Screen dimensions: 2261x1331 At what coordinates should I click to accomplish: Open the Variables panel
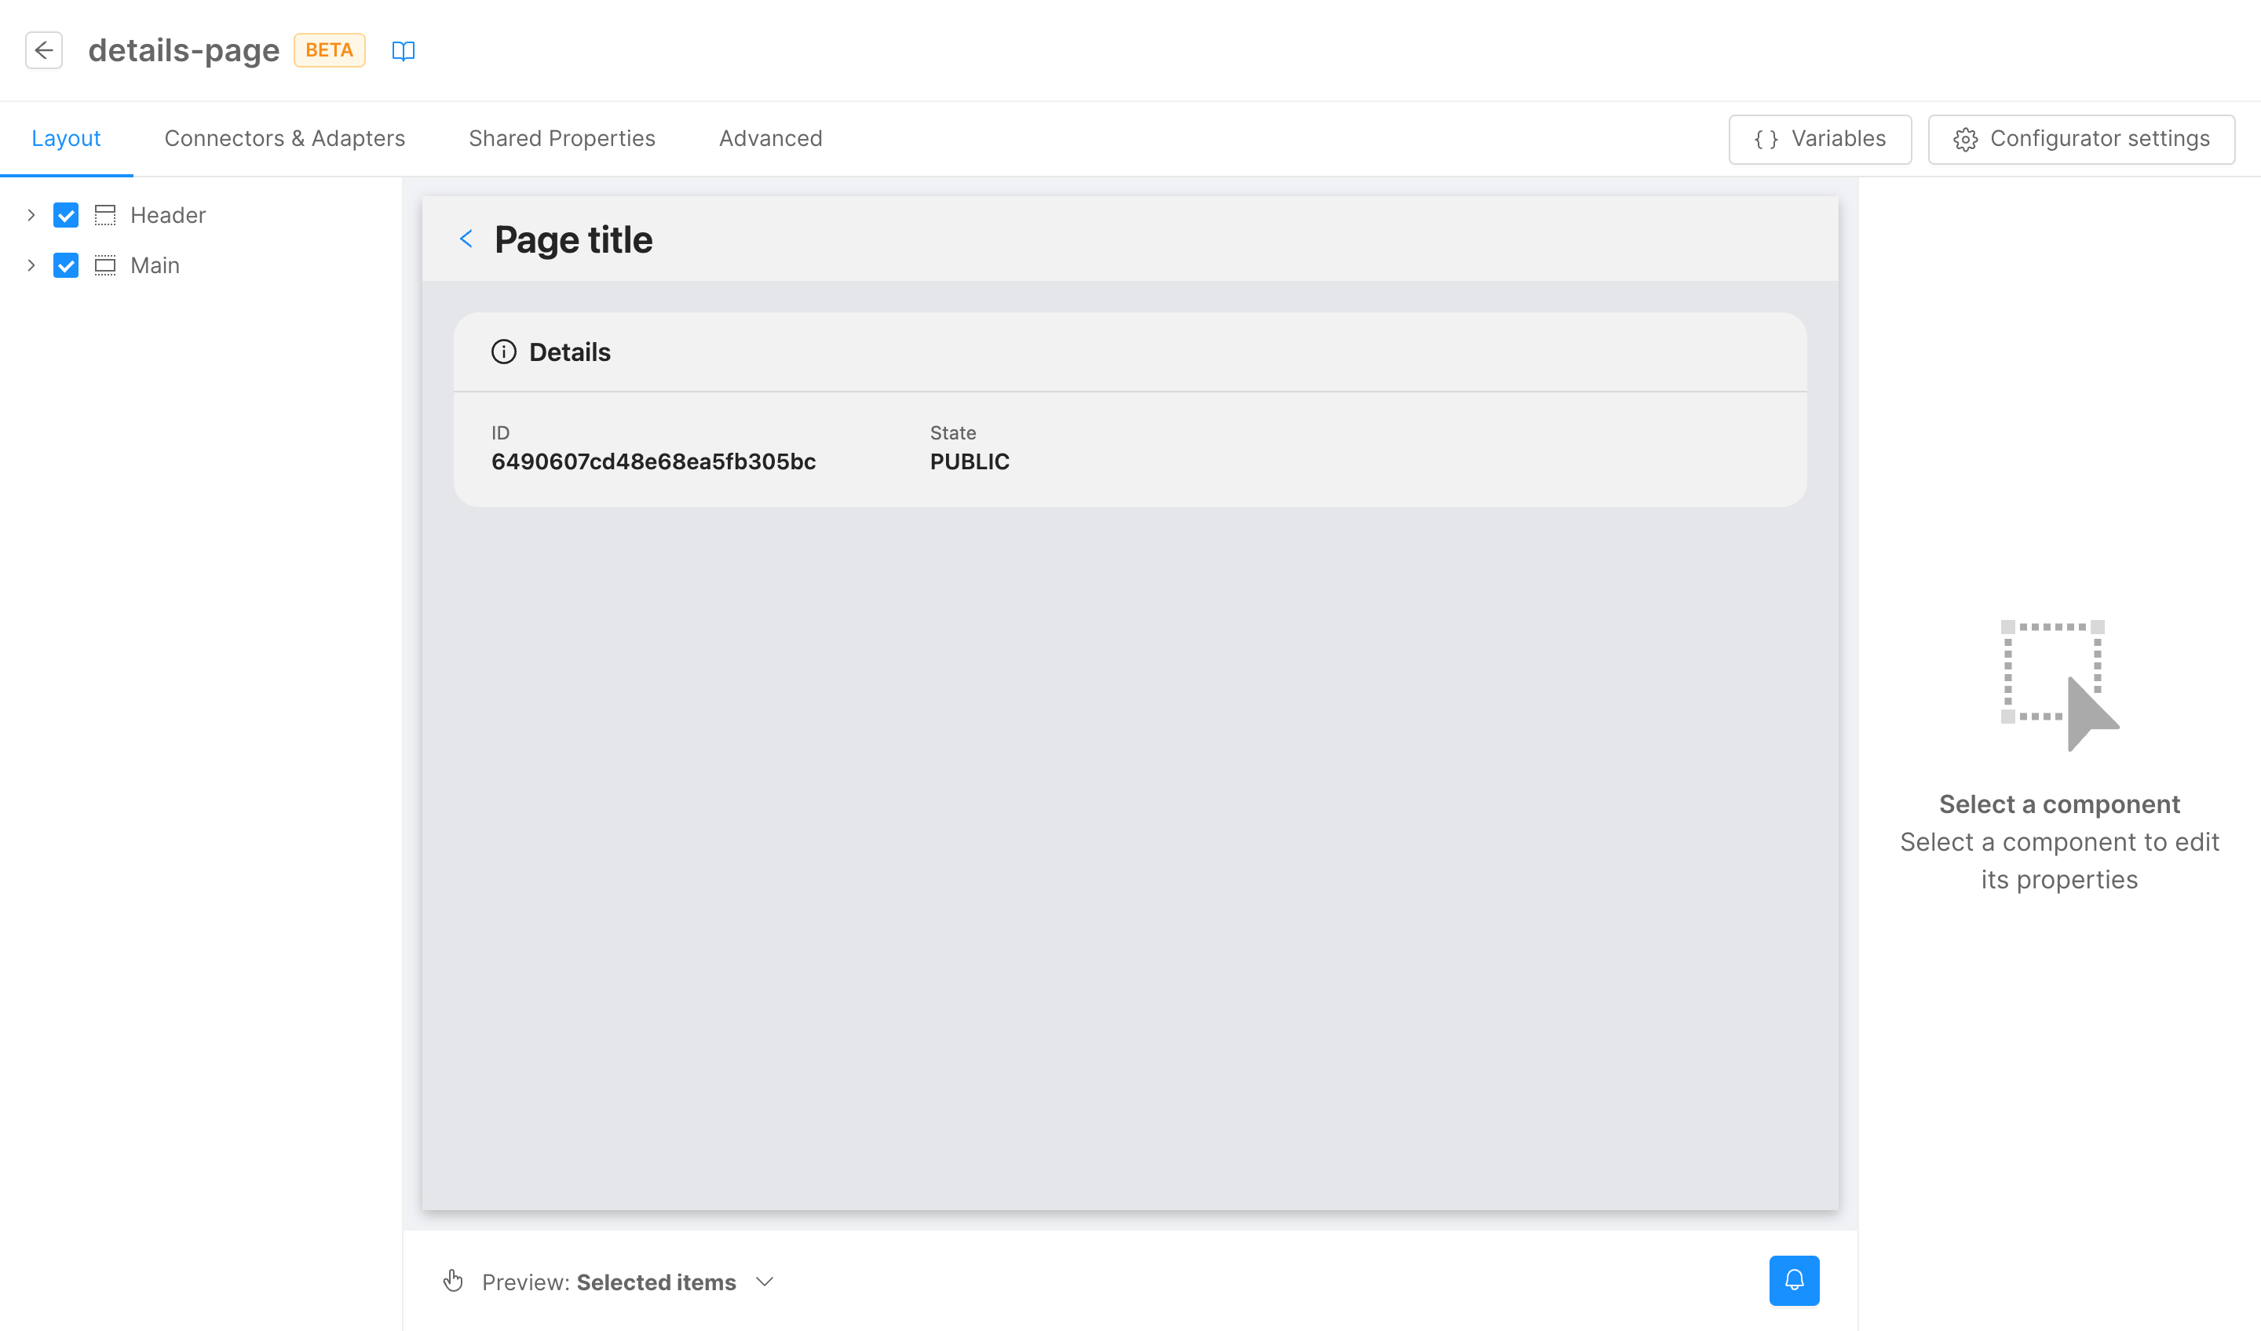[x=1820, y=139]
